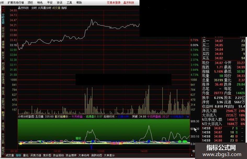Click the 突破 value 34.88 in indicator header

[142, 117]
